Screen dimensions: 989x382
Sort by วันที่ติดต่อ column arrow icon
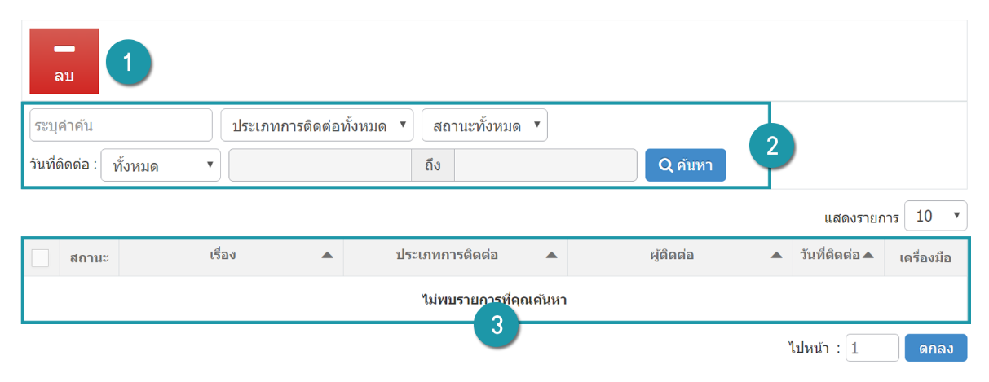[868, 255]
